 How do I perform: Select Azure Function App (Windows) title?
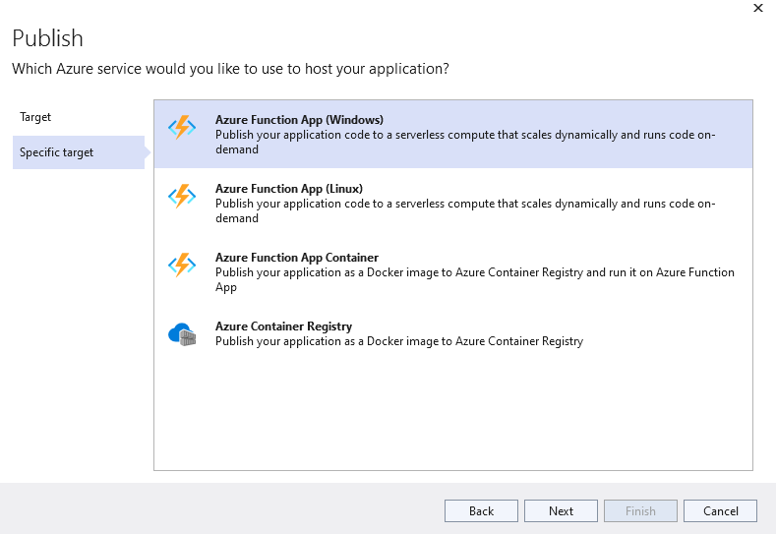coord(299,120)
